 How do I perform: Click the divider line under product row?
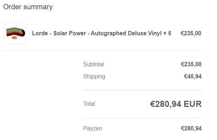click(x=103, y=51)
